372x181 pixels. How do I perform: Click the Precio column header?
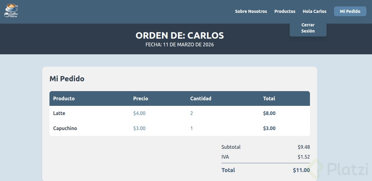pyautogui.click(x=140, y=98)
